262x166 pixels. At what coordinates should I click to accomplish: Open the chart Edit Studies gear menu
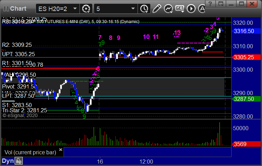coord(86,9)
